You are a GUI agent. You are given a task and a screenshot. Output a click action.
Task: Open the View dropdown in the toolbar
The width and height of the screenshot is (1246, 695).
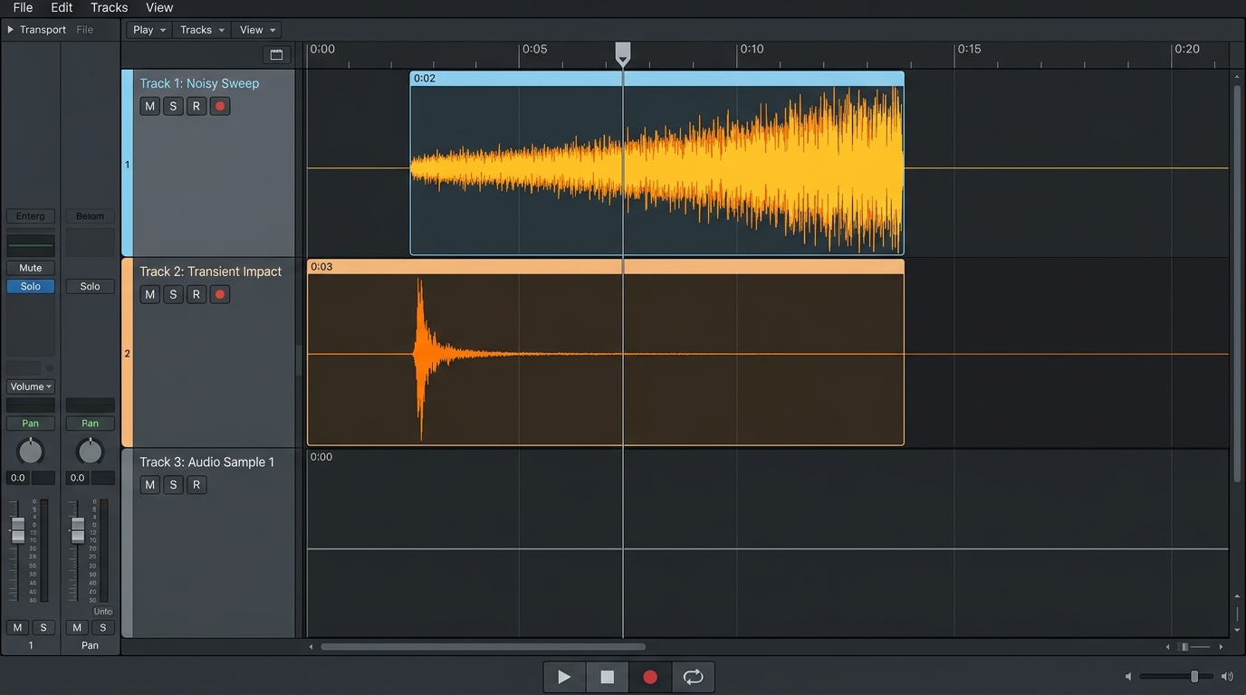pos(257,30)
